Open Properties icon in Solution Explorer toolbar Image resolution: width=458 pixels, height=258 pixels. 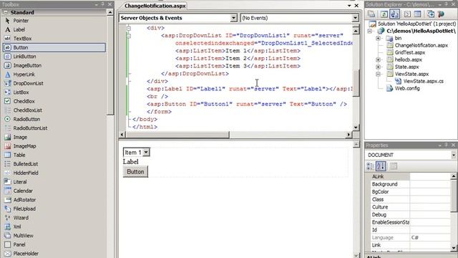coord(371,14)
